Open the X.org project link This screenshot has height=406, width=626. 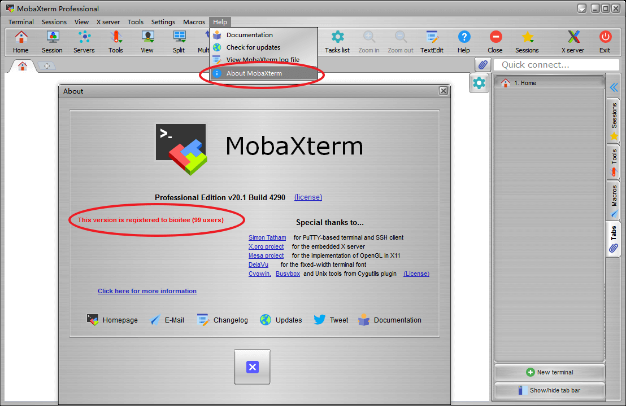click(266, 246)
